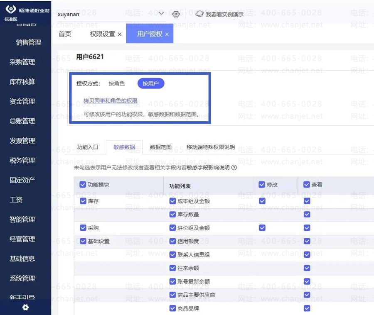The width and height of the screenshot is (374, 315).
Task: Uncheck 查看 permission for 成本组及金额
Action: (x=307, y=201)
